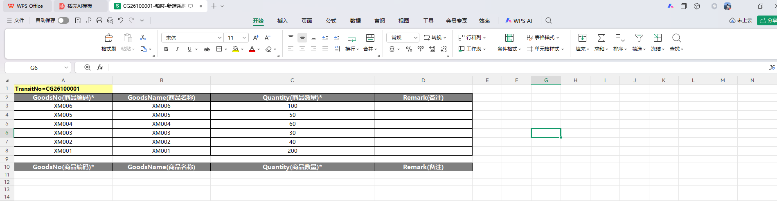
Task: Open the 文件 File menu
Action: click(x=16, y=20)
